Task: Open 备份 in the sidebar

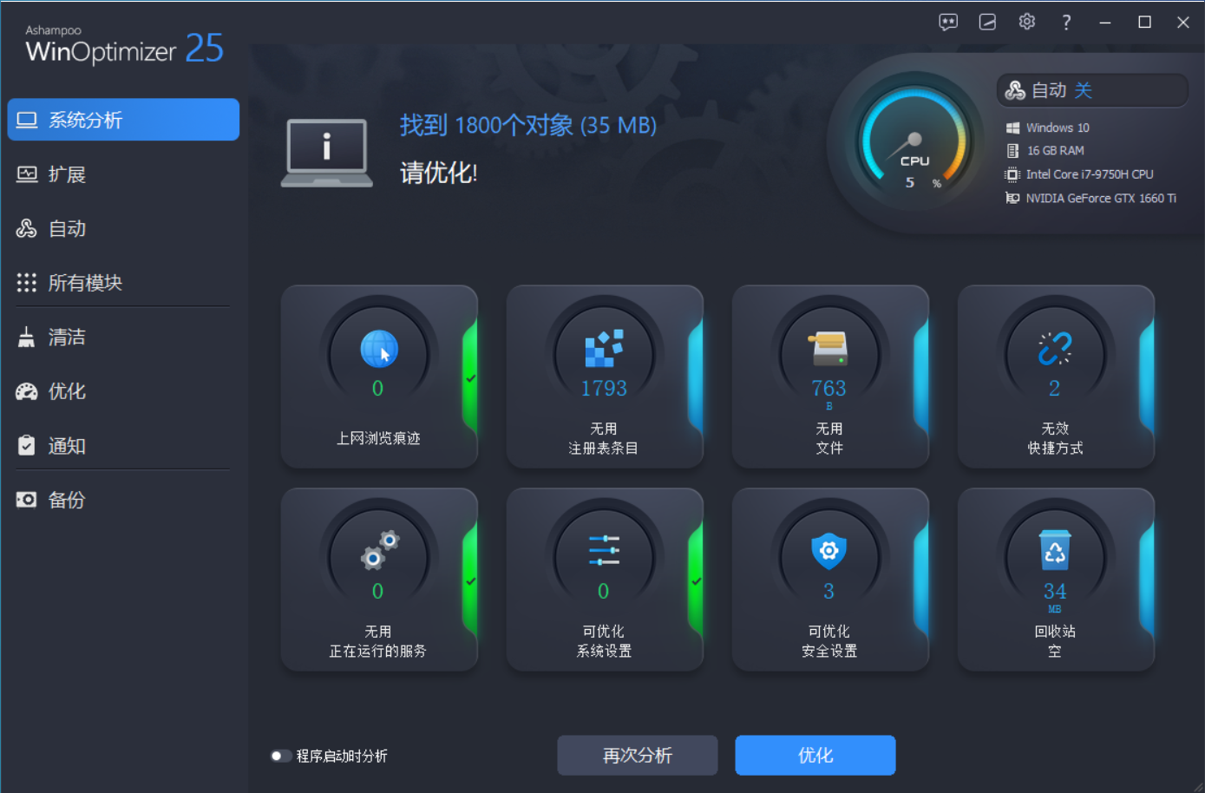Action: coord(123,500)
